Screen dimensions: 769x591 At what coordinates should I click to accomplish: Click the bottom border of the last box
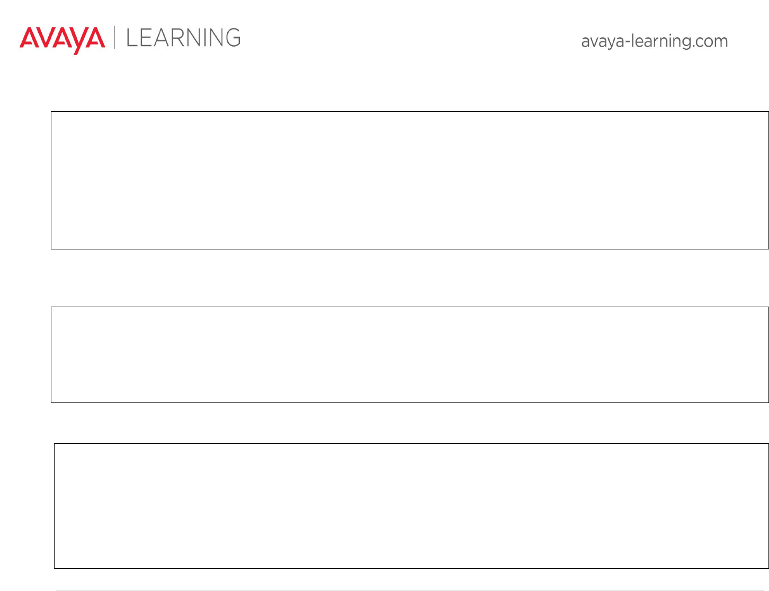pyautogui.click(x=411, y=568)
